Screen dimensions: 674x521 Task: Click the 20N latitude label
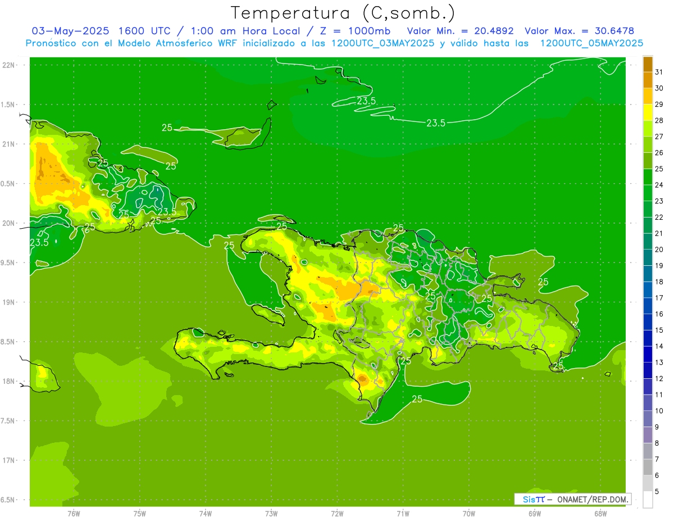[x=10, y=223]
